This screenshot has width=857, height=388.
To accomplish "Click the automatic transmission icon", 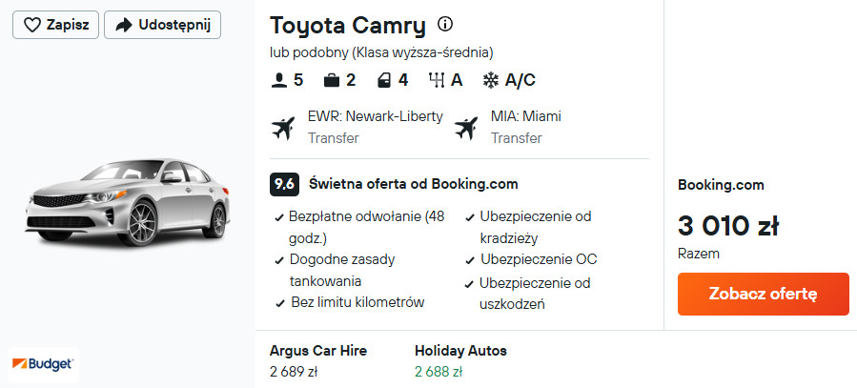I will tap(437, 80).
